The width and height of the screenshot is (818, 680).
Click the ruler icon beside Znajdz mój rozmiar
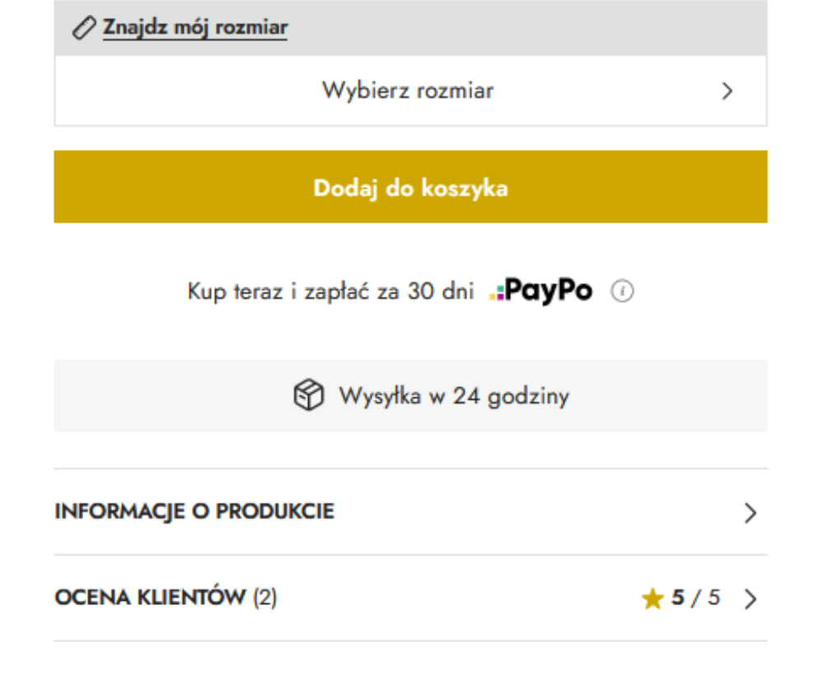click(x=83, y=28)
